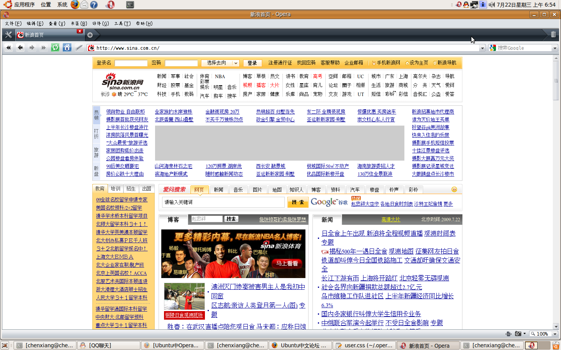
Task: Click the 搜索 keyword search button
Action: click(298, 202)
